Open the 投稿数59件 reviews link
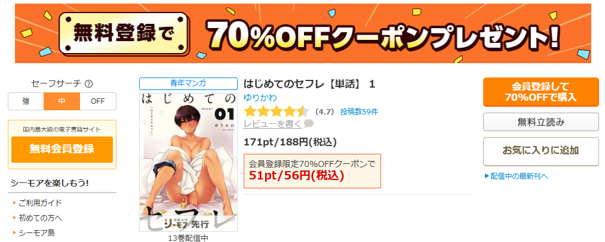Image resolution: width=605 pixels, height=242 pixels. (359, 111)
